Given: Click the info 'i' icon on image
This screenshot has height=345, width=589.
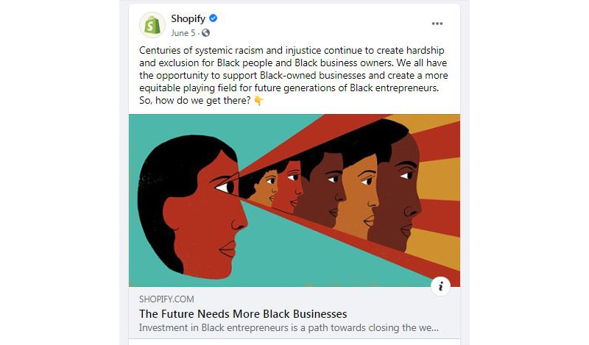Looking at the screenshot, I should (440, 287).
